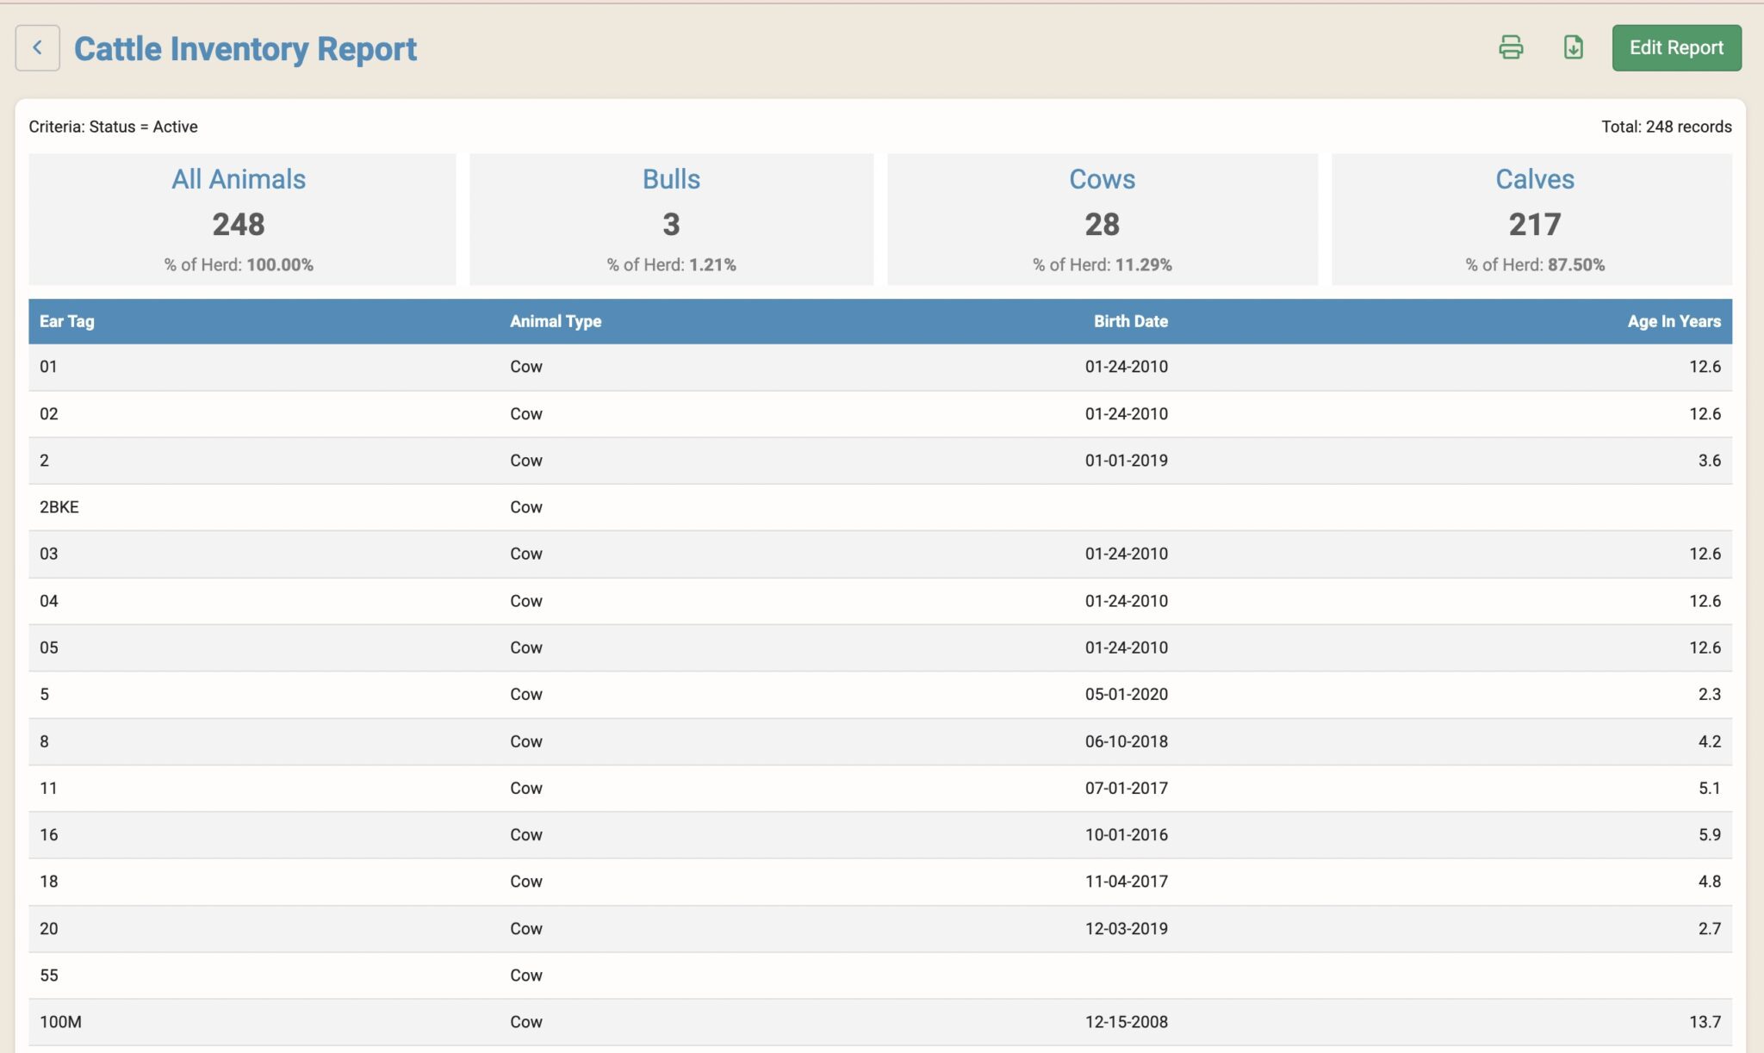Sort by Birth Date column header
Screen dimensions: 1764x1053
tap(1130, 321)
